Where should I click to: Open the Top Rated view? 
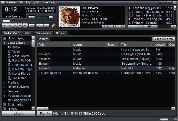coord(19,78)
